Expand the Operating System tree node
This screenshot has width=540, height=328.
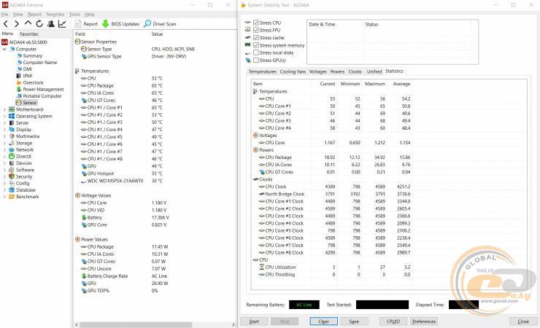[4, 116]
